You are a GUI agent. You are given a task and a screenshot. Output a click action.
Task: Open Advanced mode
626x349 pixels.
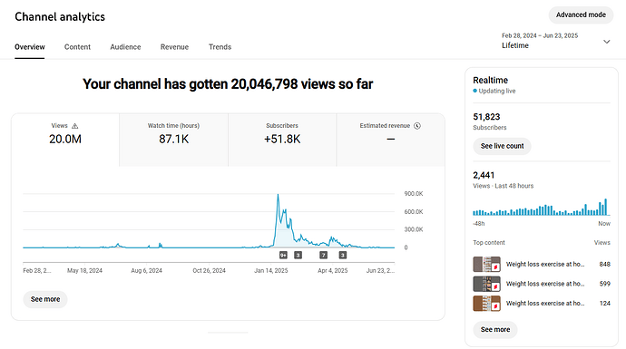coord(581,15)
